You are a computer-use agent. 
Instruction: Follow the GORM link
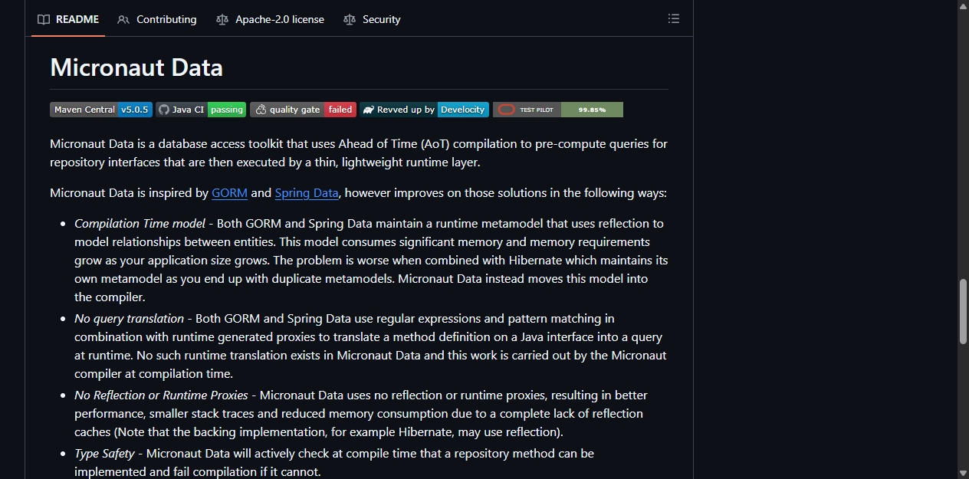tap(229, 193)
